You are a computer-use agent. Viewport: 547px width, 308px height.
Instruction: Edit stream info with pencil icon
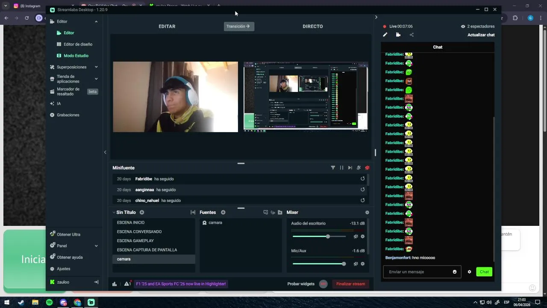385,35
